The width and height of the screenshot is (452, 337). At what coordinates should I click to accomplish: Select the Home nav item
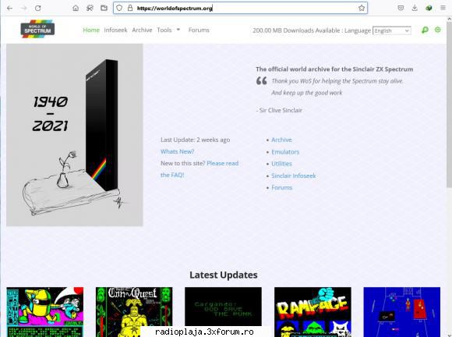pos(91,30)
